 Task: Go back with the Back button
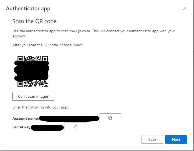(x=152, y=139)
